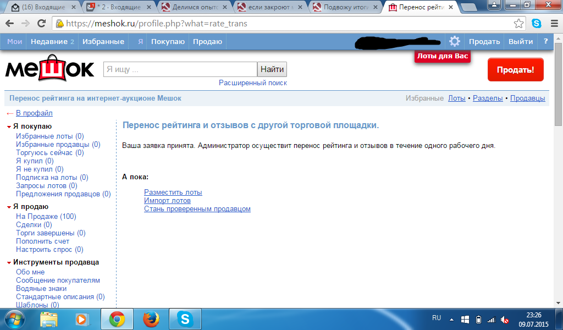This screenshot has width=563, height=330.
Task: Click network signal icon in tray
Action: (491, 320)
